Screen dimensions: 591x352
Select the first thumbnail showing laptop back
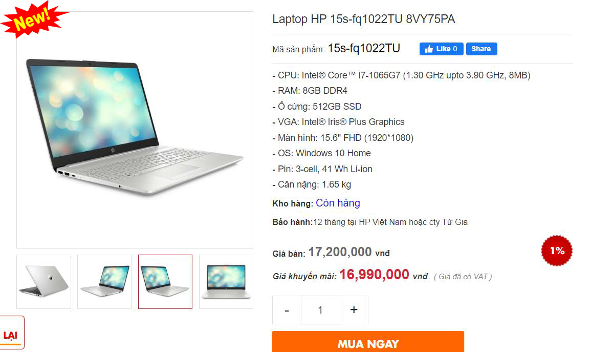point(43,281)
